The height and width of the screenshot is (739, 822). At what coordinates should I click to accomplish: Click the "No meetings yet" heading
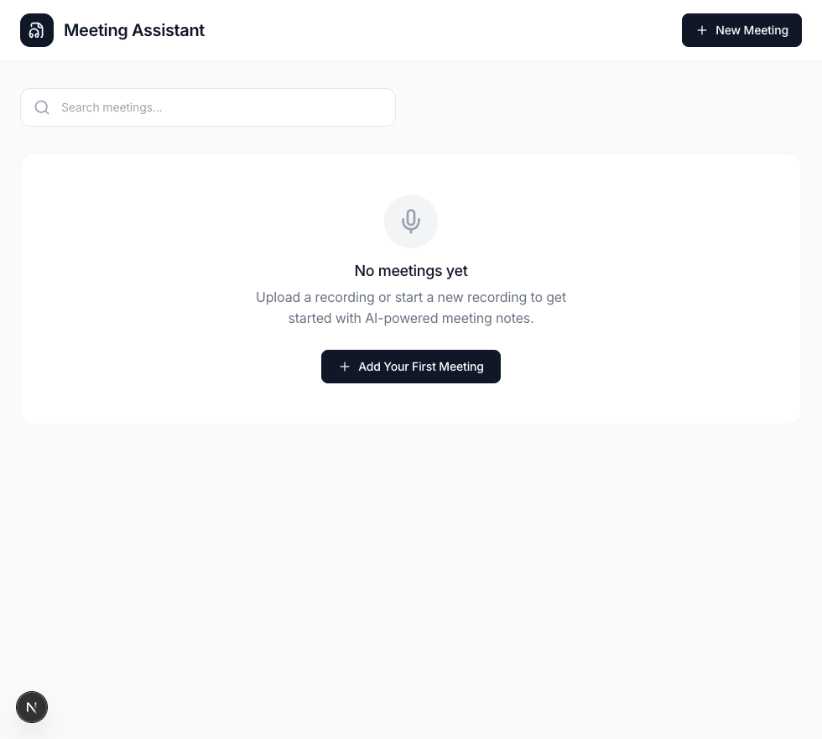(x=411, y=271)
